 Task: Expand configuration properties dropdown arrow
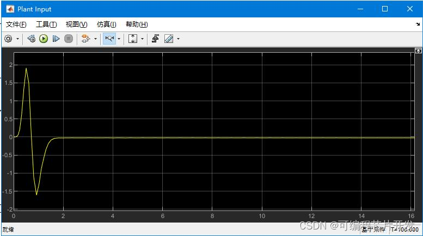point(17,39)
